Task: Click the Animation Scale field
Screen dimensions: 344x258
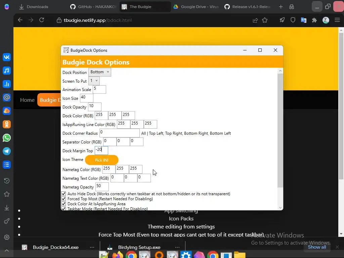Action: pyautogui.click(x=99, y=89)
